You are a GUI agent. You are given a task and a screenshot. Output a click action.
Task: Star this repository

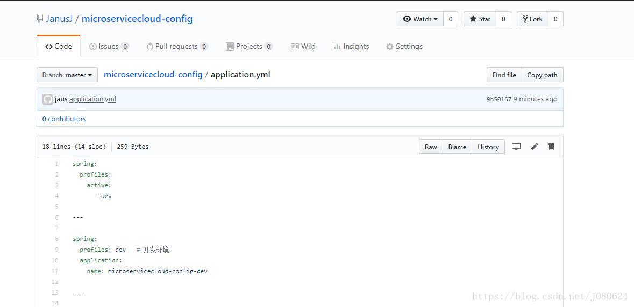point(480,19)
